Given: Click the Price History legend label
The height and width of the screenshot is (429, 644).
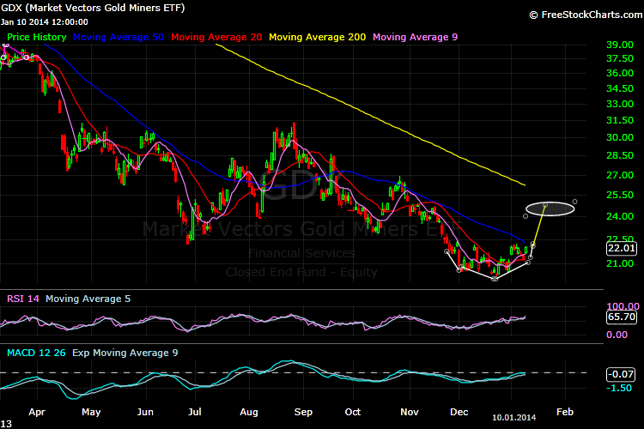Looking at the screenshot, I should (37, 37).
